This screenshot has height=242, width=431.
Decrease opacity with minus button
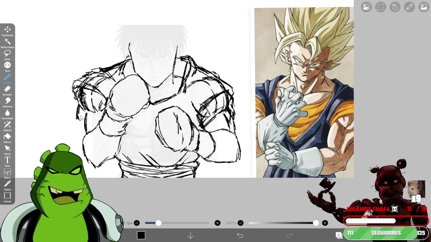240,223
